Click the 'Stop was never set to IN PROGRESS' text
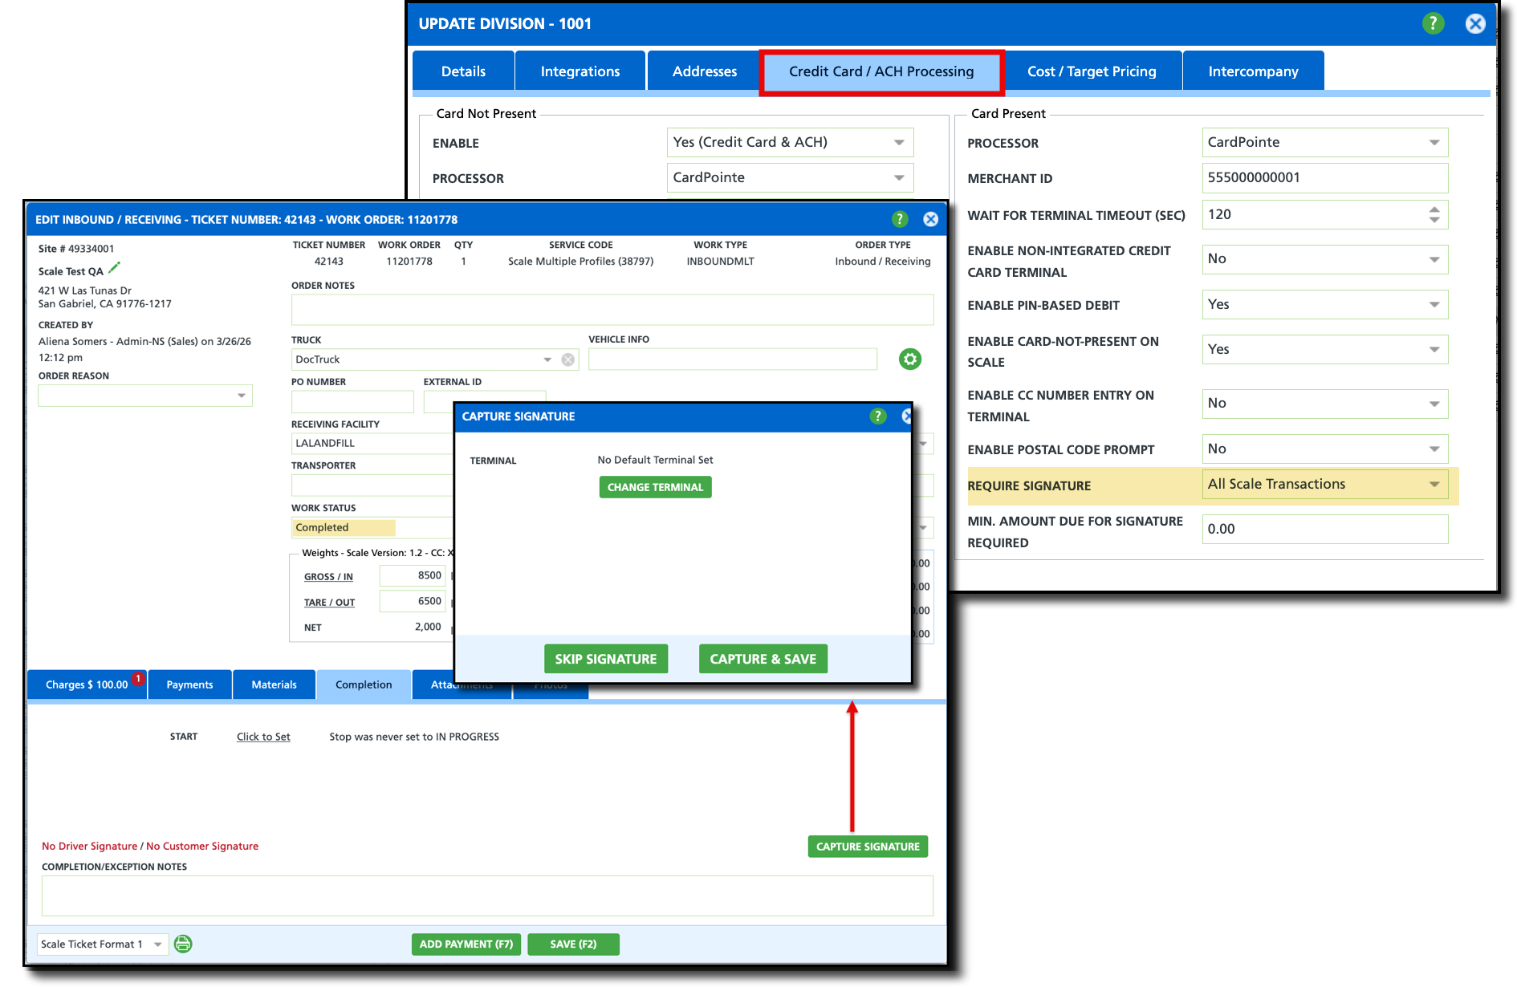The width and height of the screenshot is (1517, 987). coord(414,737)
